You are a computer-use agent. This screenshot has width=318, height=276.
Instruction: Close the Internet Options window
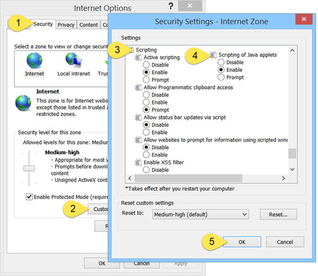click(190, 6)
